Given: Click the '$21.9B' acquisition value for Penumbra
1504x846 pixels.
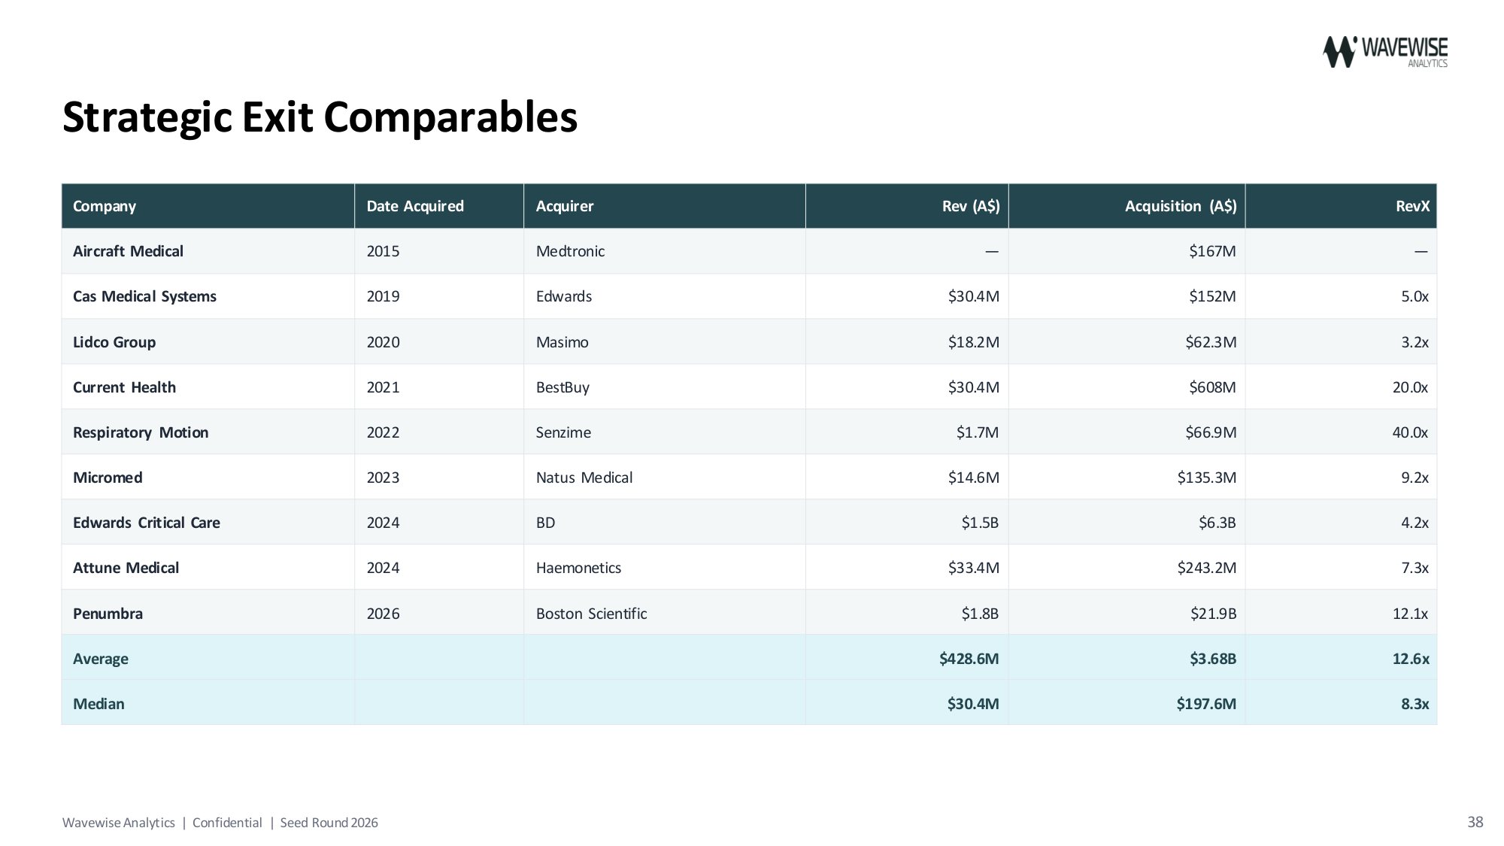Looking at the screenshot, I should (x=1213, y=614).
